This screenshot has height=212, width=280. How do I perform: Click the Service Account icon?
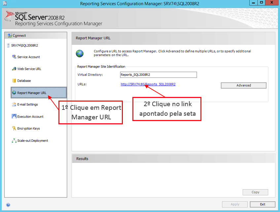point(14,57)
